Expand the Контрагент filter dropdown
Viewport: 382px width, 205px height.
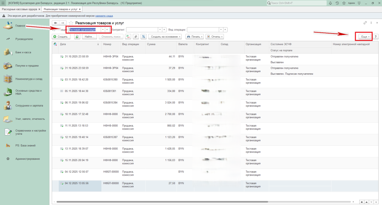tap(160, 30)
